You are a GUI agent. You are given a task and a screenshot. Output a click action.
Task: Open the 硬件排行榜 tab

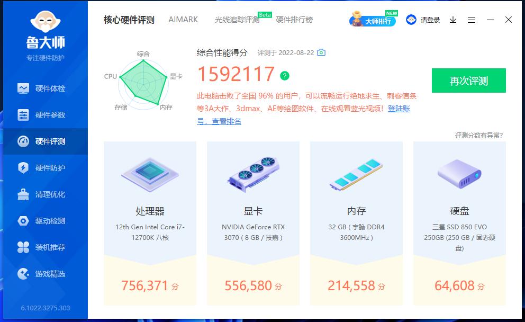point(294,20)
